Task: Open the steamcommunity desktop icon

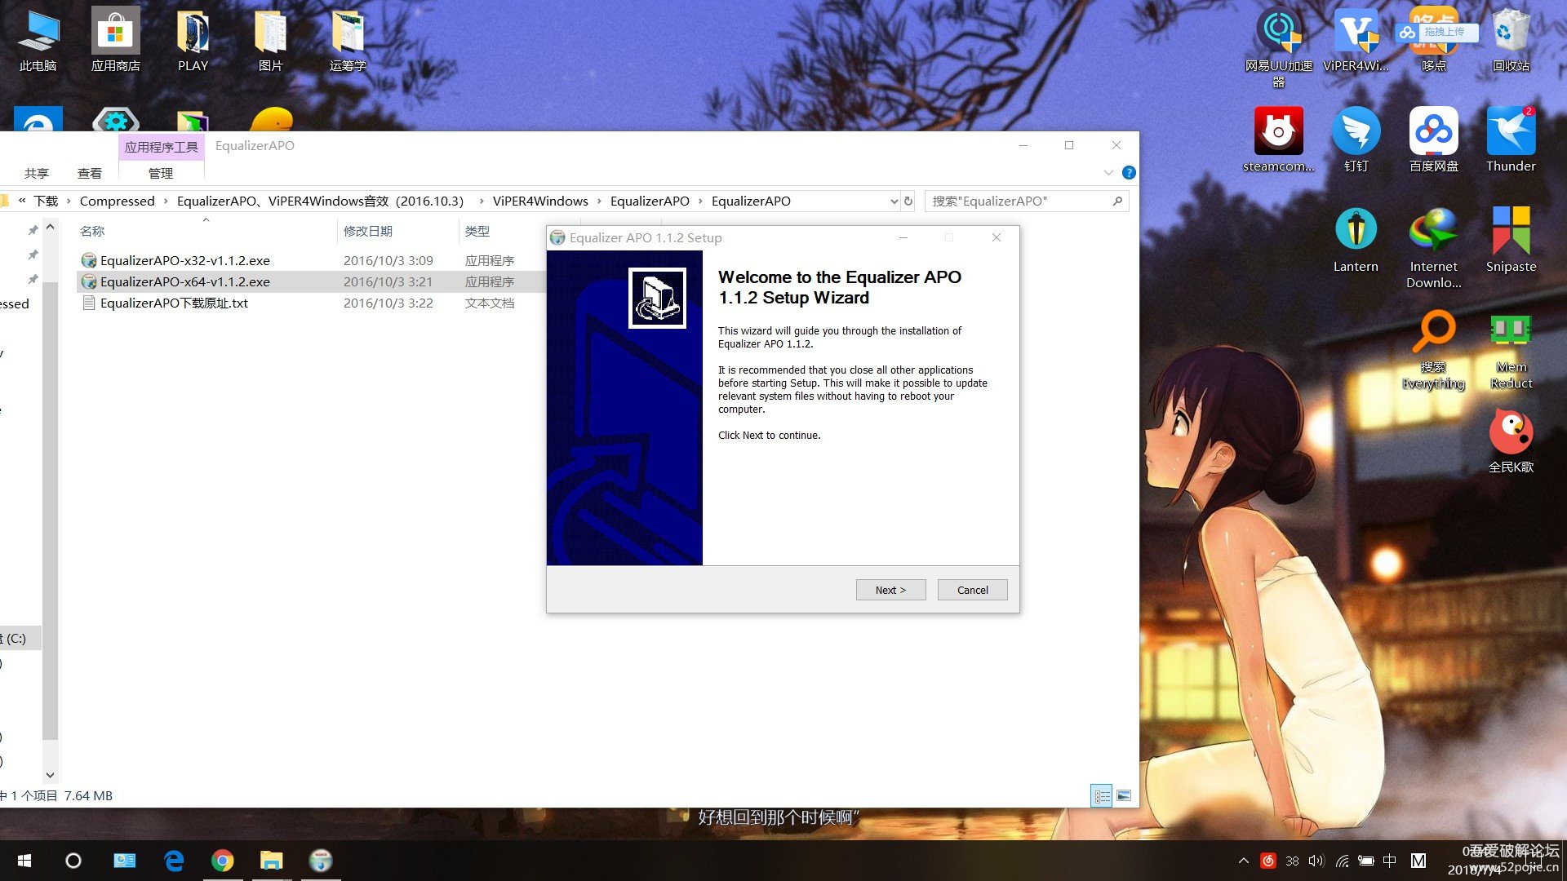Action: click(x=1278, y=131)
